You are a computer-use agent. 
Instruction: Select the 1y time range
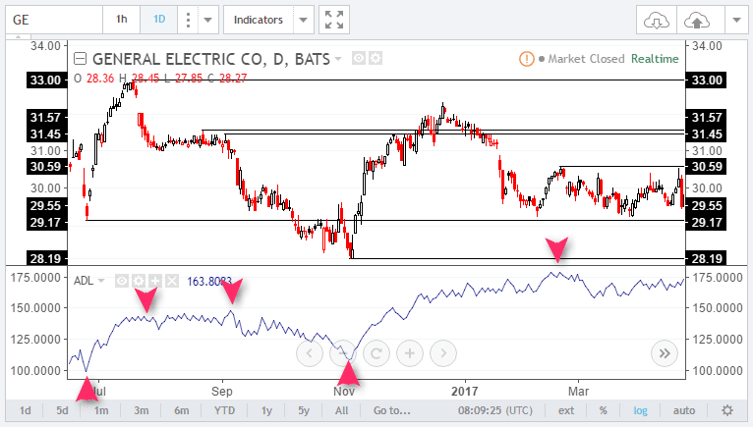point(266,410)
